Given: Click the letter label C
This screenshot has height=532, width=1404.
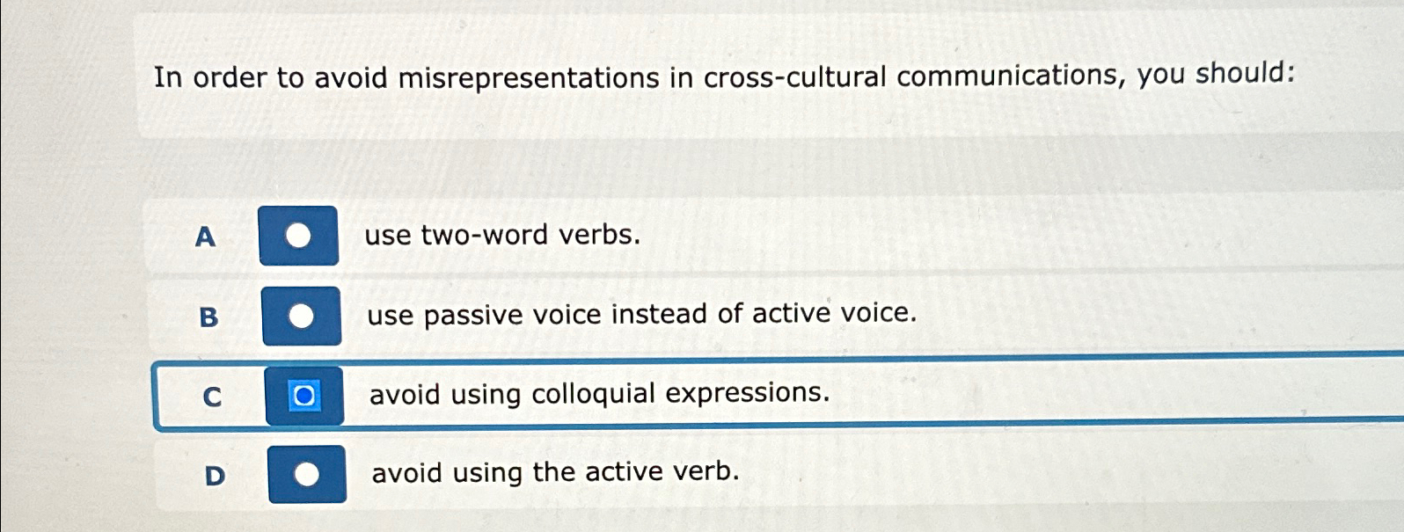Looking at the screenshot, I should coord(212,397).
